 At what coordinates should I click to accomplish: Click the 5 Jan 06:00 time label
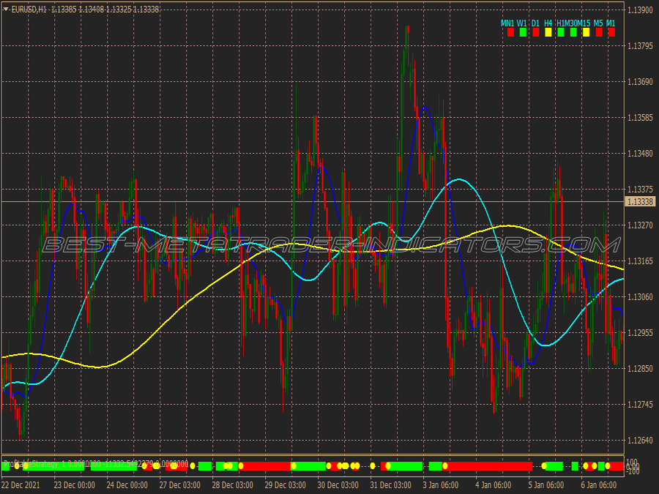tap(546, 485)
